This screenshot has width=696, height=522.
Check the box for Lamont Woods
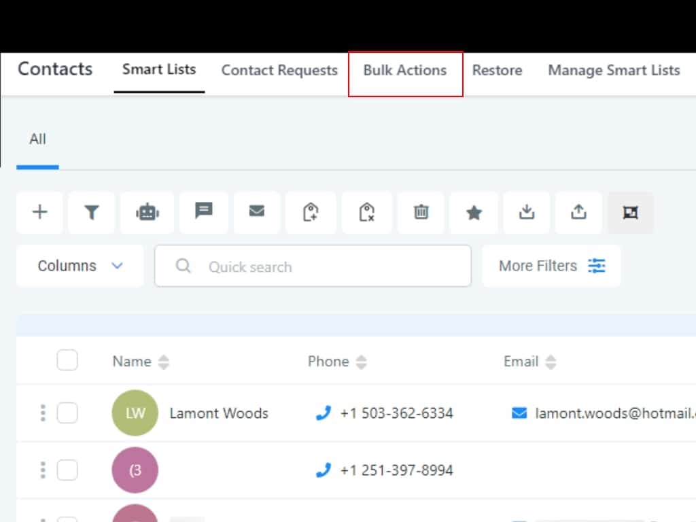67,413
